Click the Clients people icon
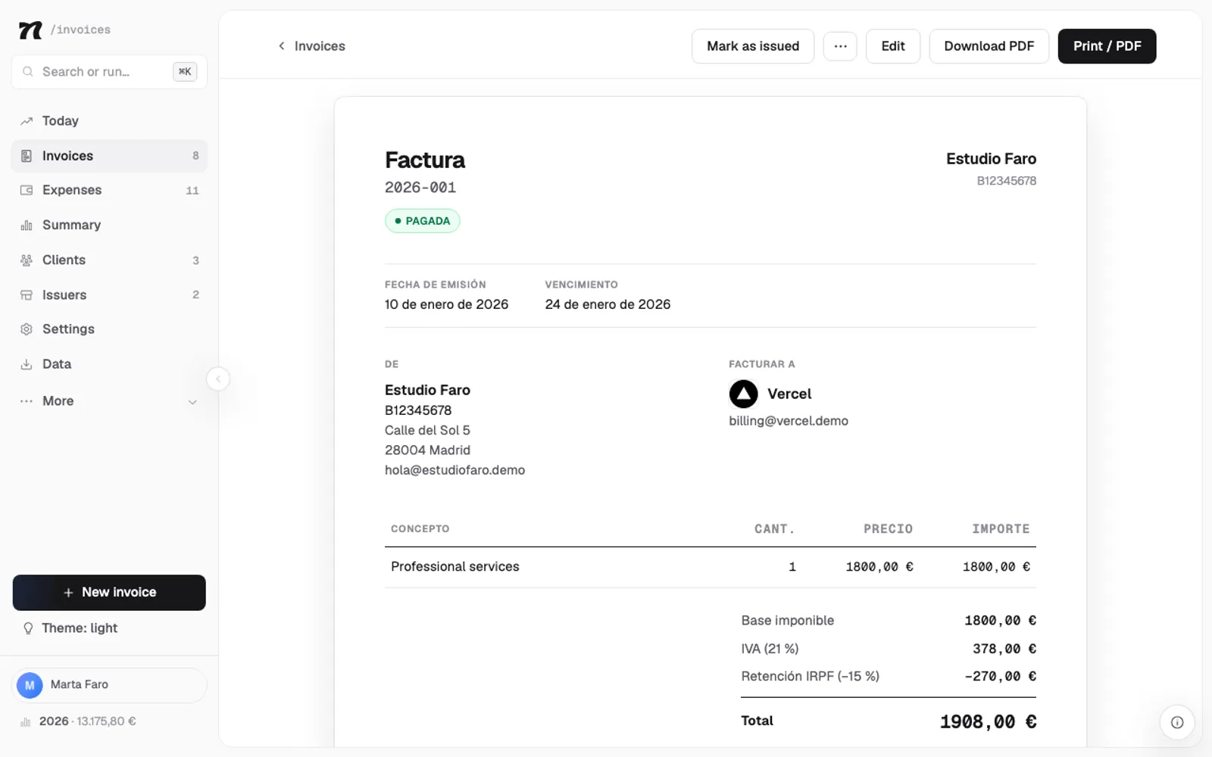Image resolution: width=1212 pixels, height=757 pixels. click(27, 260)
